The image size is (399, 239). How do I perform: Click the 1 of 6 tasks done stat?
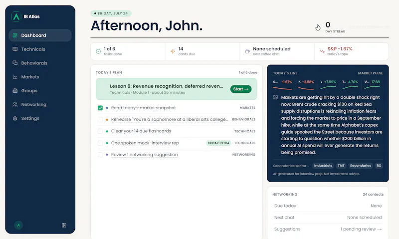pos(128,51)
